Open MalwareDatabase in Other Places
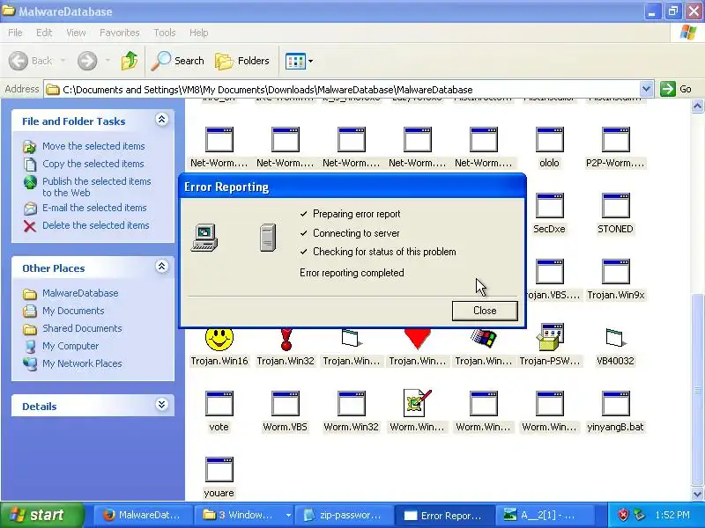 tap(80, 293)
